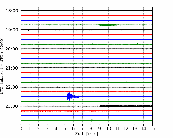Click x-axis tick label 10

point(109,128)
